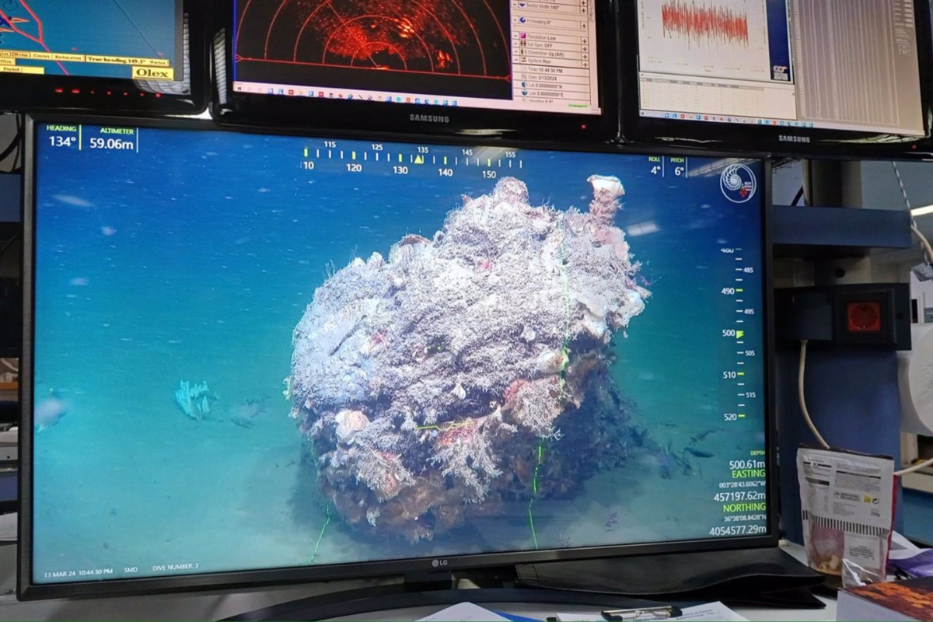Open Windows Start on the sonar monitor
Screen dimensions: 933x622
(x=239, y=87)
